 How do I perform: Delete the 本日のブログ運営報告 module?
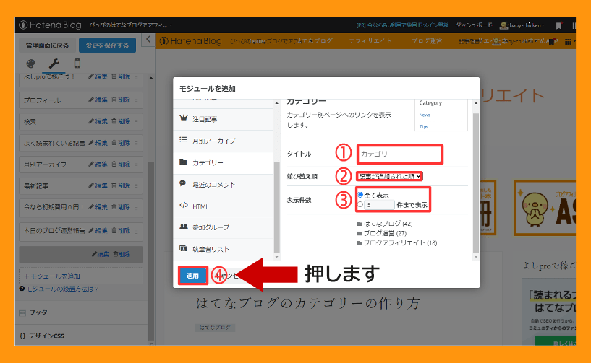pyautogui.click(x=121, y=231)
